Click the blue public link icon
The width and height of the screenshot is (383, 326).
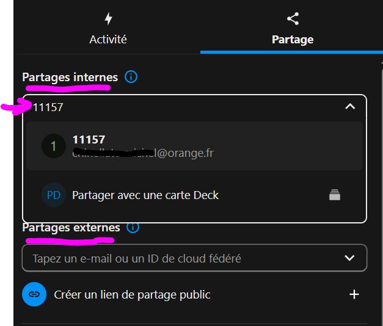pyautogui.click(x=34, y=294)
